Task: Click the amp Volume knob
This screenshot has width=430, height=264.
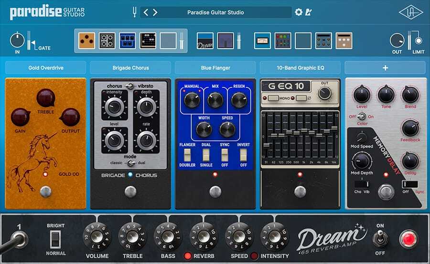Action: [x=97, y=235]
